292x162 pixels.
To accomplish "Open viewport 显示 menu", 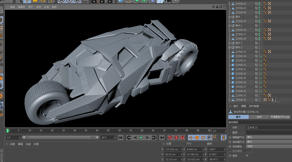I will pos(31,7).
